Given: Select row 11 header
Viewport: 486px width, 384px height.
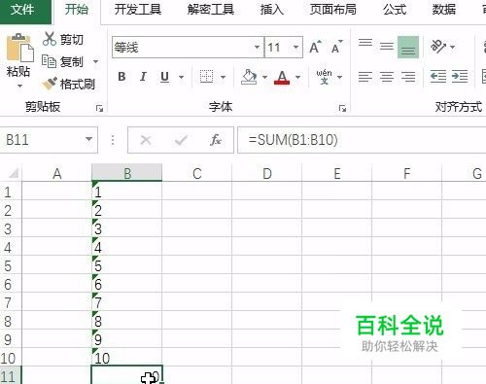Looking at the screenshot, I should 11,376.
